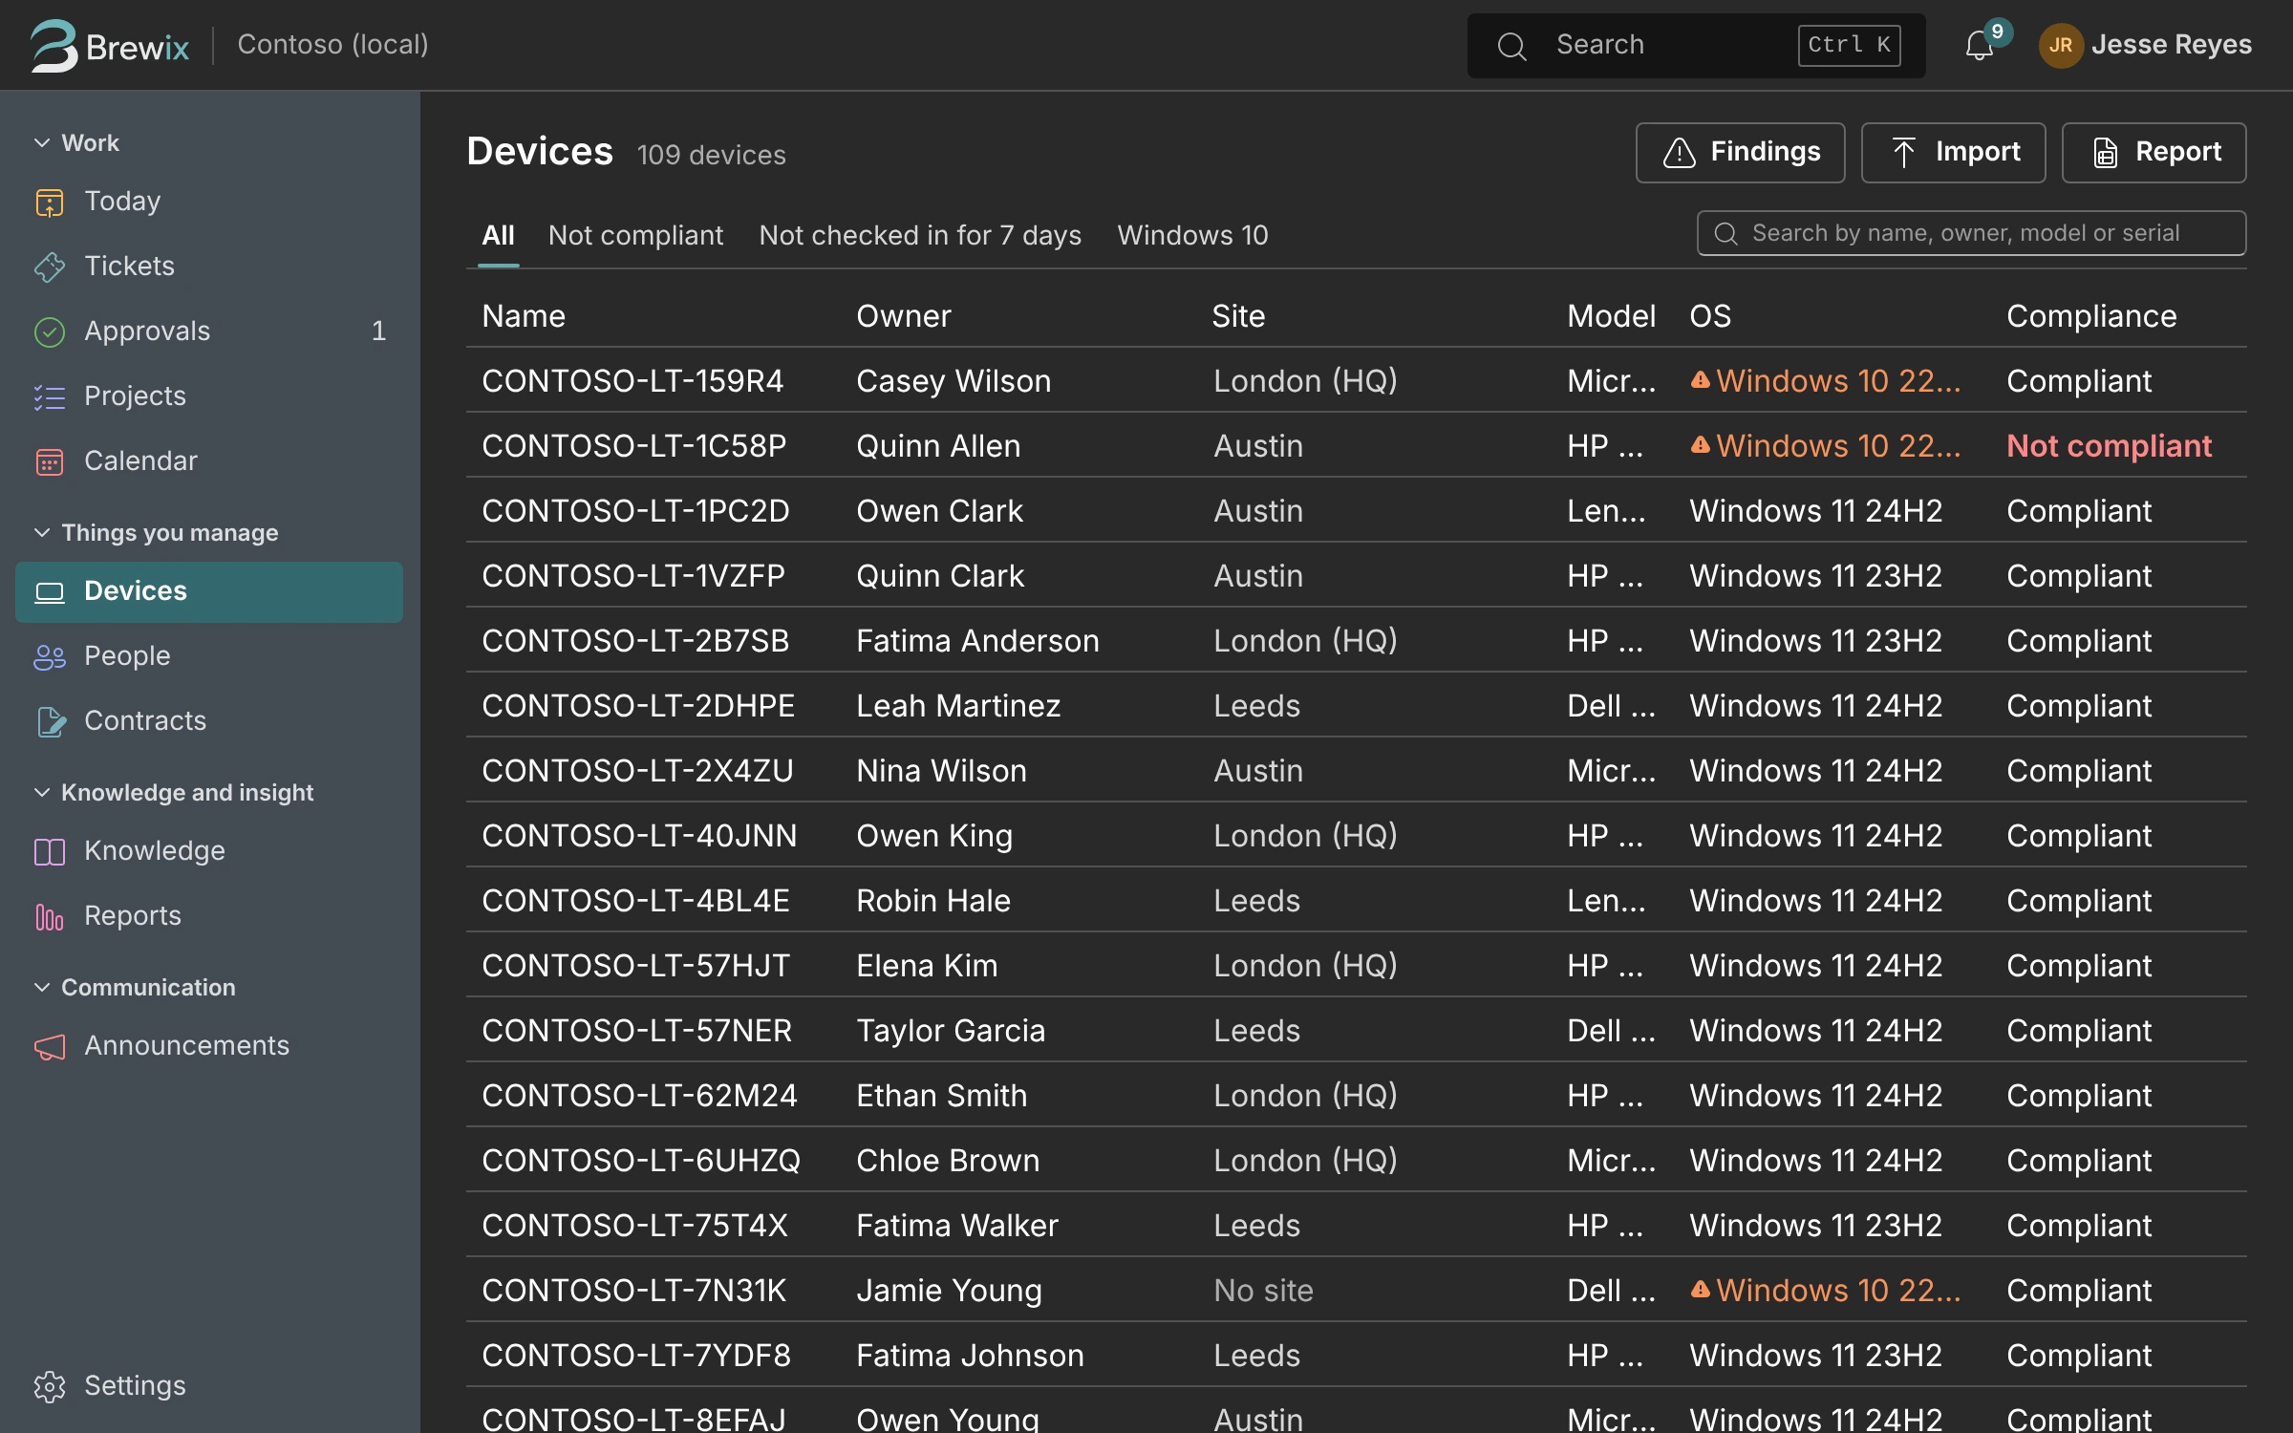Open device CONTOSO-LT-159R4
This screenshot has height=1433, width=2293.
[632, 381]
